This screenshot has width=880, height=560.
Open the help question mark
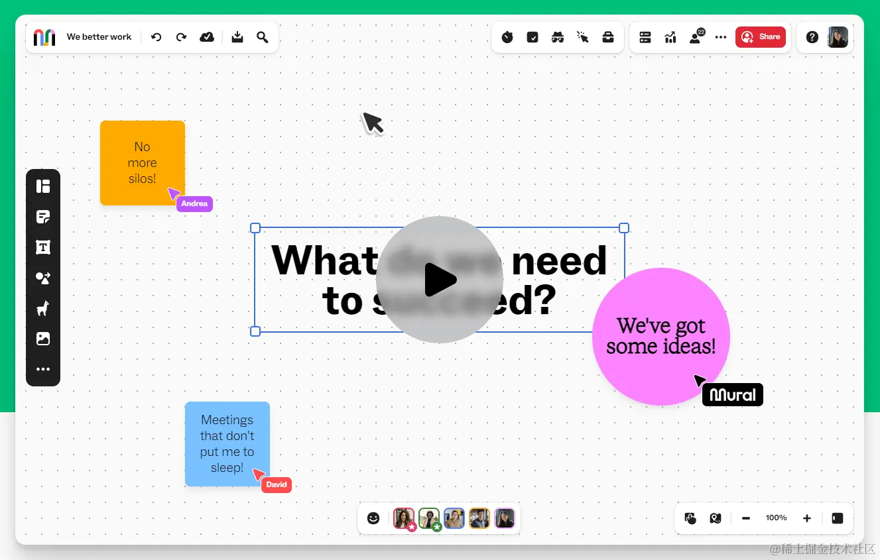pos(812,37)
